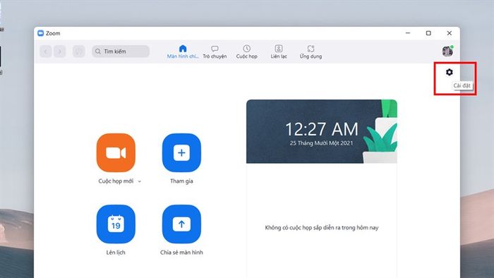
Task: Open Lên lịch calendar schedule icon
Action: click(x=116, y=224)
